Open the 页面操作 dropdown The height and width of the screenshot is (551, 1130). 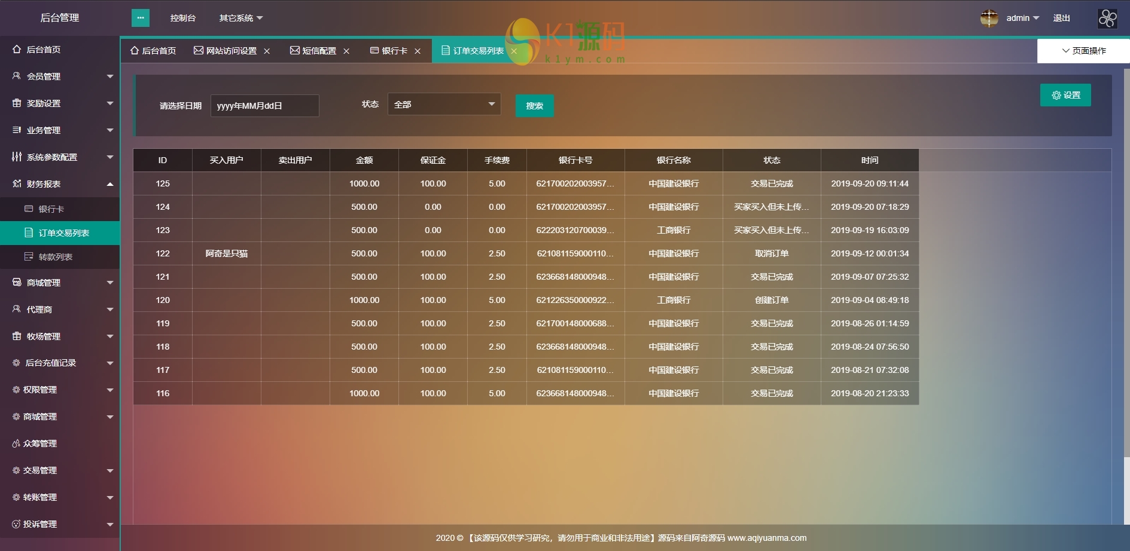pyautogui.click(x=1083, y=51)
